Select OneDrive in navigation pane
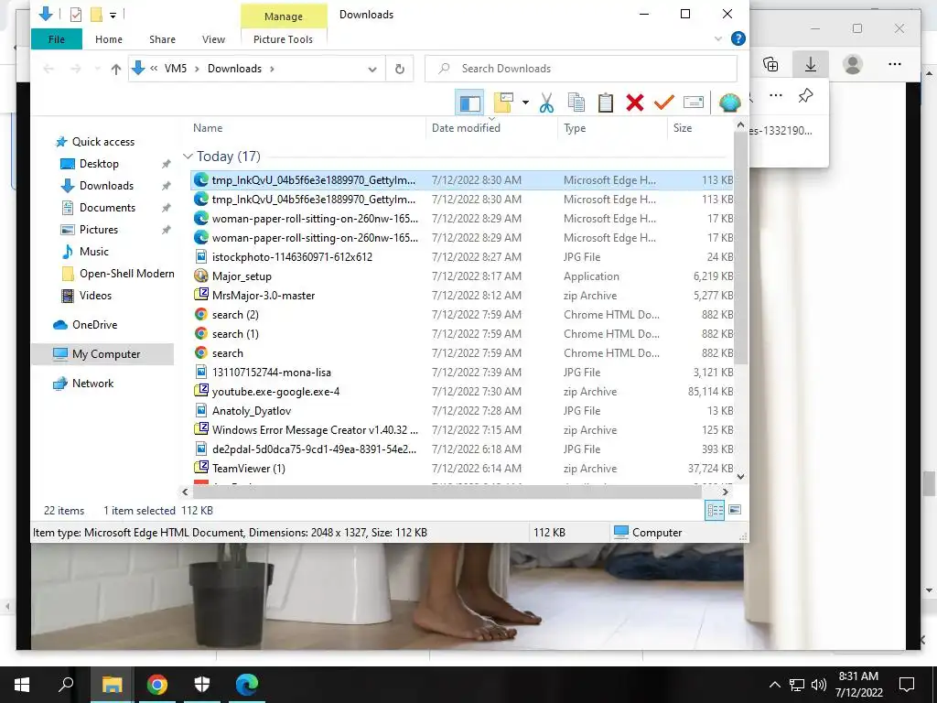Image resolution: width=937 pixels, height=703 pixels. tap(95, 325)
